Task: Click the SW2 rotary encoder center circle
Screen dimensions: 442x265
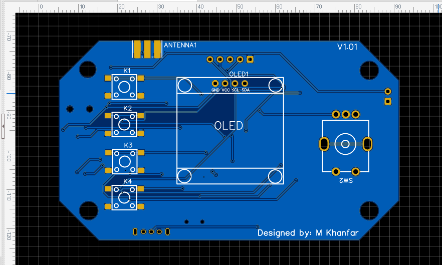Action: pyautogui.click(x=345, y=144)
